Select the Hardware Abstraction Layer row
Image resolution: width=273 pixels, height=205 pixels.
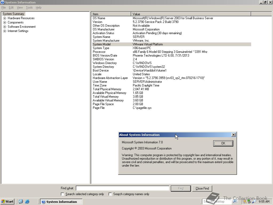point(171,78)
